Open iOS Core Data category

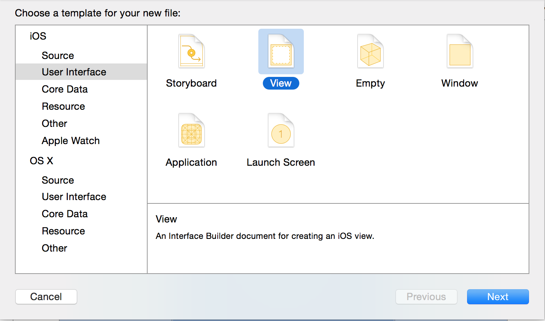tap(64, 89)
